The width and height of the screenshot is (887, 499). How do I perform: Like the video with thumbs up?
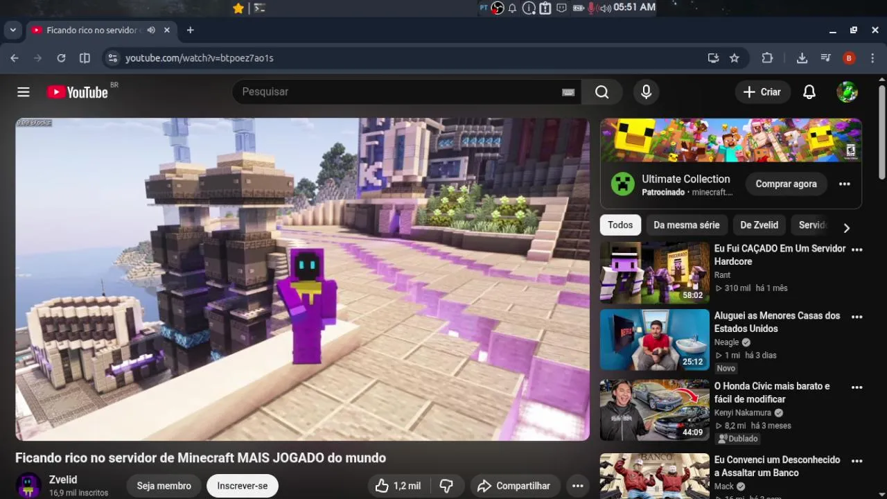pyautogui.click(x=397, y=486)
